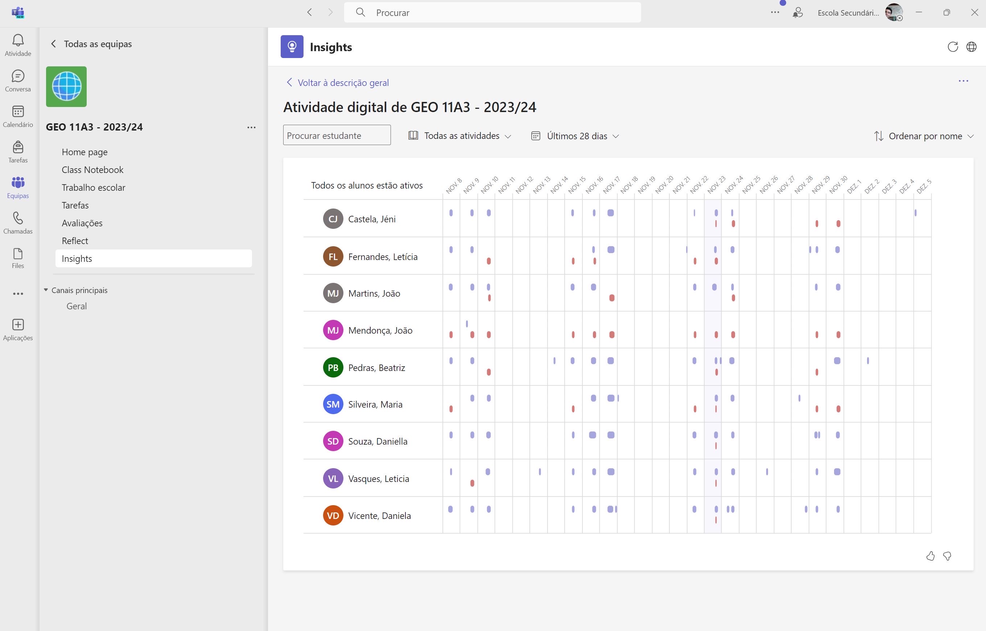Viewport: 986px width, 631px height.
Task: Click the Teams logo icon
Action: click(18, 12)
